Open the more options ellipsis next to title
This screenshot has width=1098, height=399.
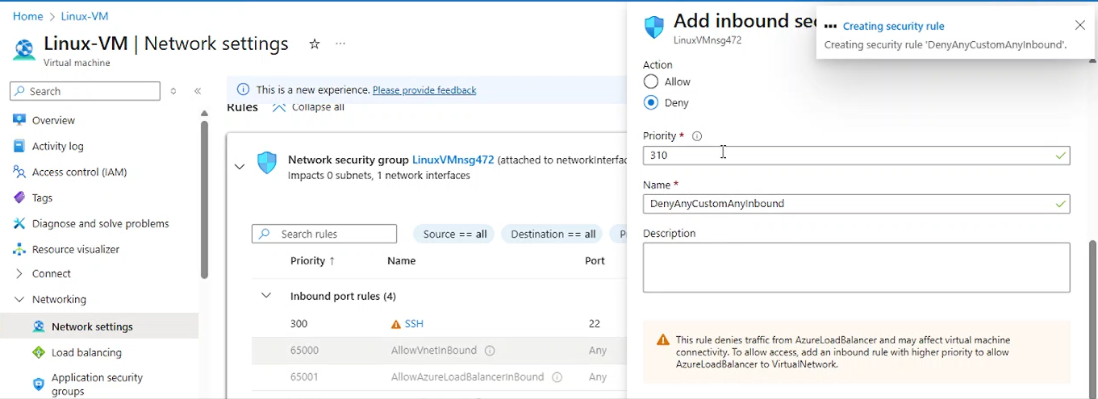pyautogui.click(x=340, y=44)
